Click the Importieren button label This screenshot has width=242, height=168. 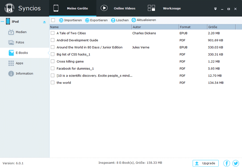pyautogui.click(x=73, y=20)
